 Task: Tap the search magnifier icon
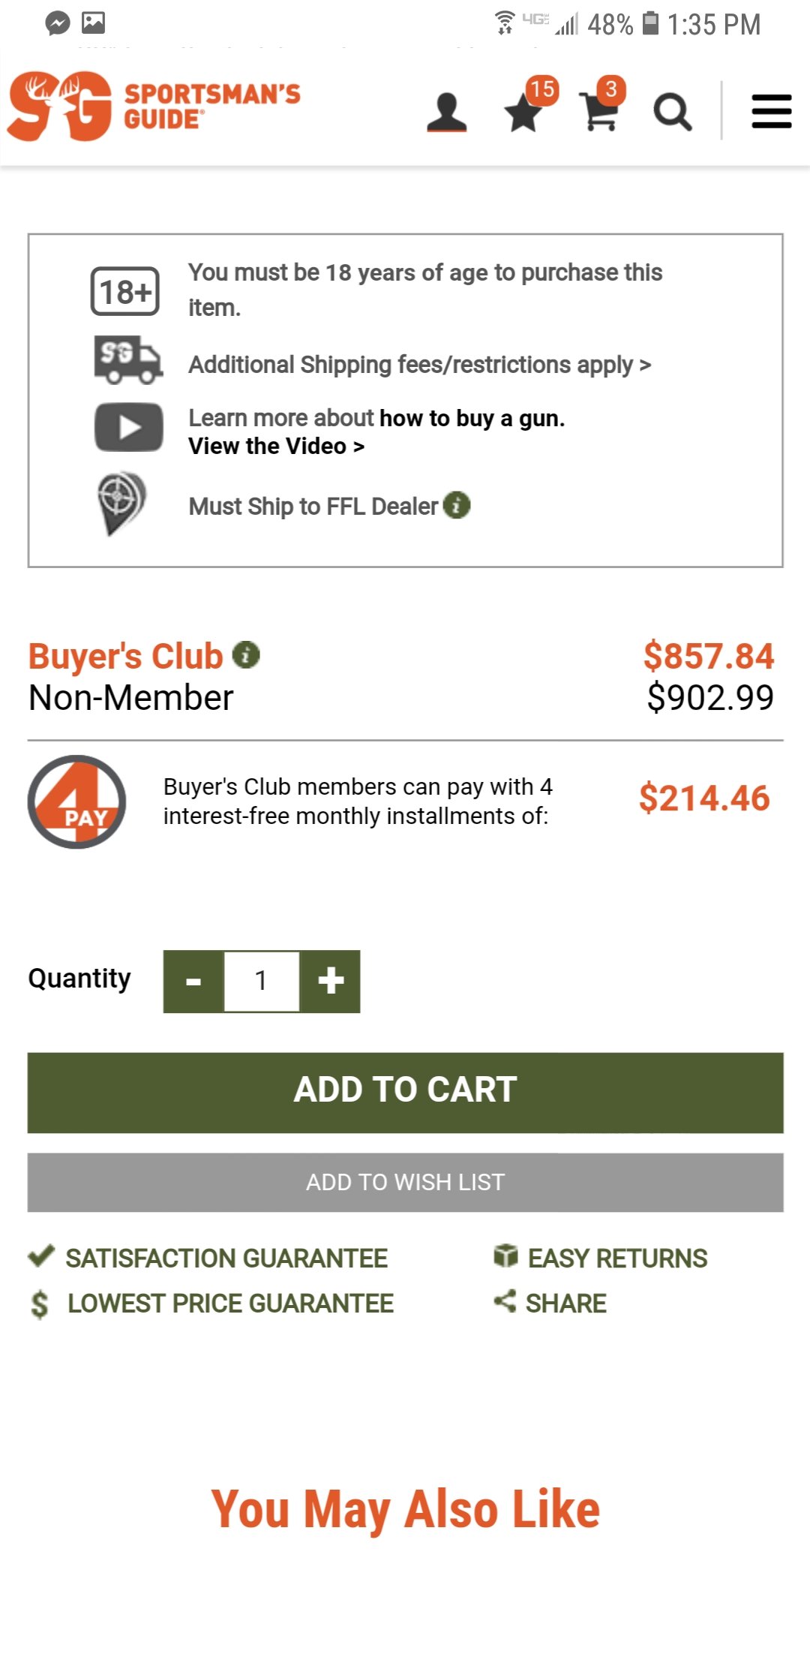click(x=672, y=113)
